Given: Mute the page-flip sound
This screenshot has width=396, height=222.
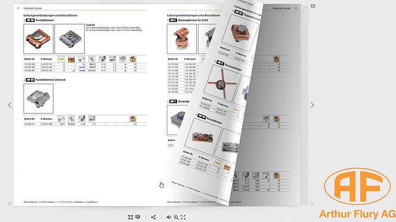Looking at the screenshot, I should [x=169, y=217].
